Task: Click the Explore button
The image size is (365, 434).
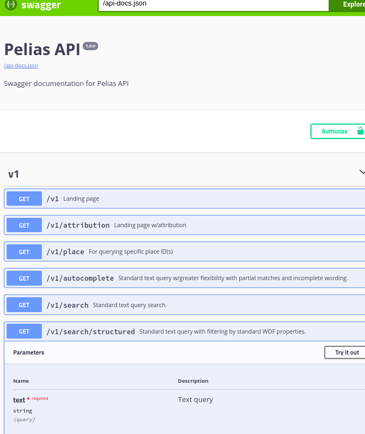Action: (347, 5)
